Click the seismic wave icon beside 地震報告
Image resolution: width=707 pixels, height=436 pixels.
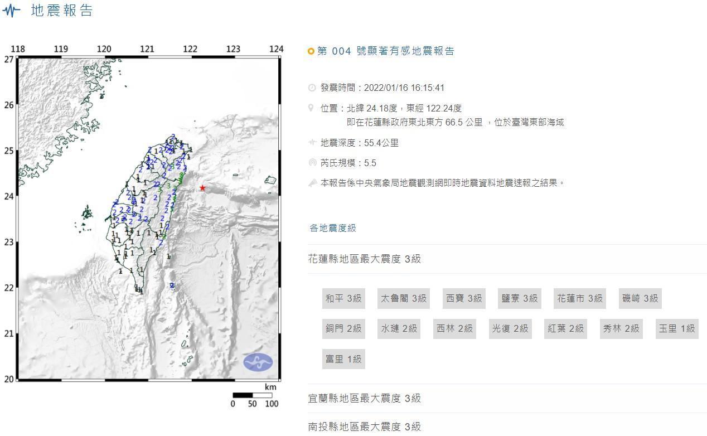(11, 11)
